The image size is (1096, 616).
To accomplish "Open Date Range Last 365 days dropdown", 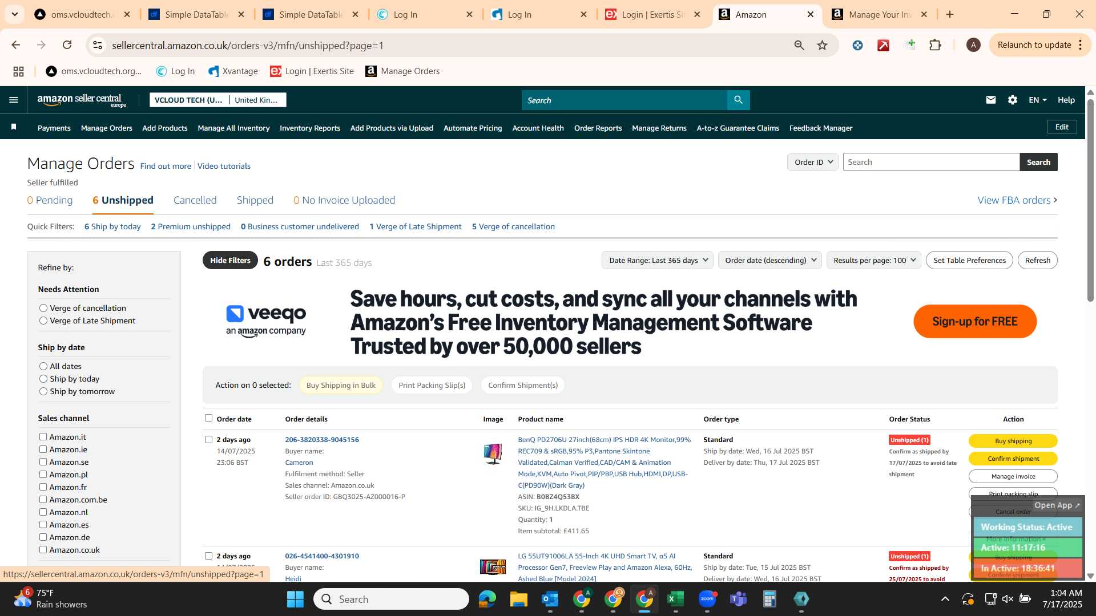I will (657, 260).
